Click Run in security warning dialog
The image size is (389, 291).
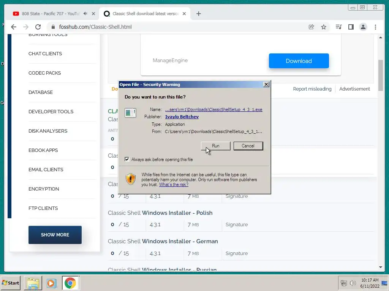[x=216, y=146]
